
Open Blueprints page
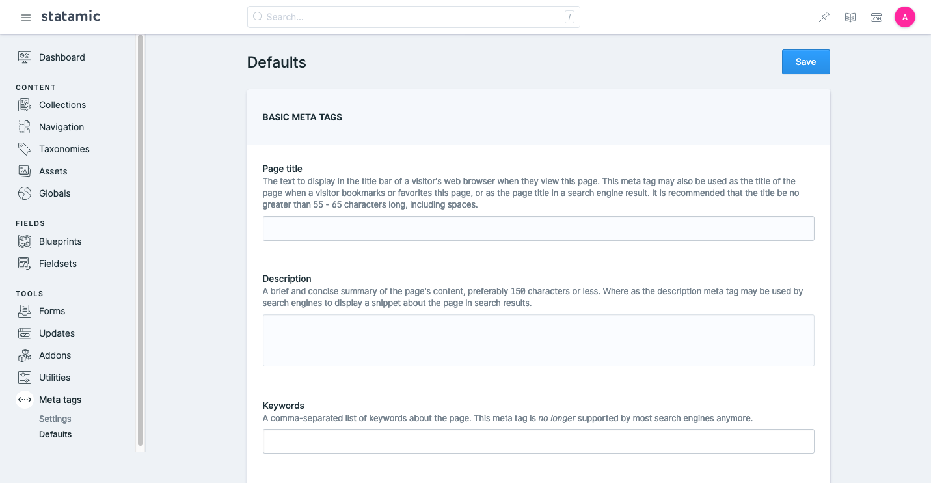61,241
